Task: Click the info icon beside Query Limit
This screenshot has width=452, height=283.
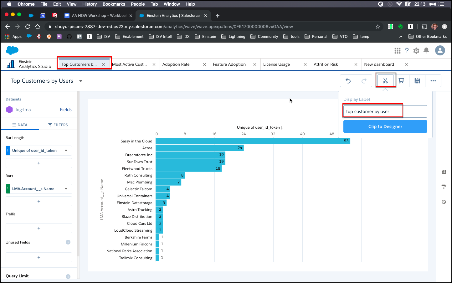Action: [68, 276]
